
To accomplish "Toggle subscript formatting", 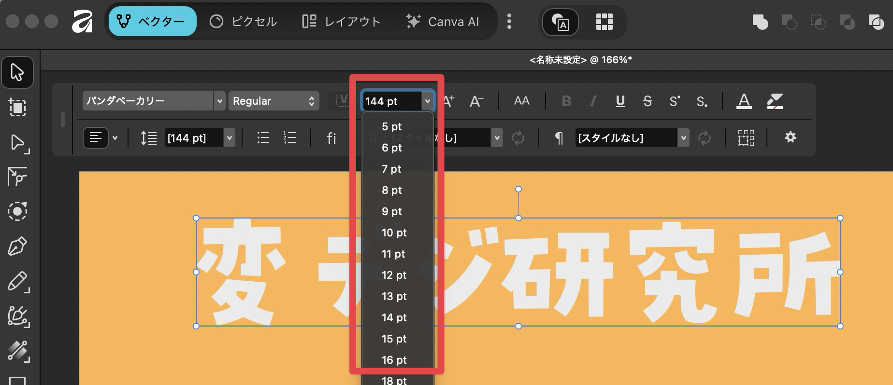I will 702,101.
